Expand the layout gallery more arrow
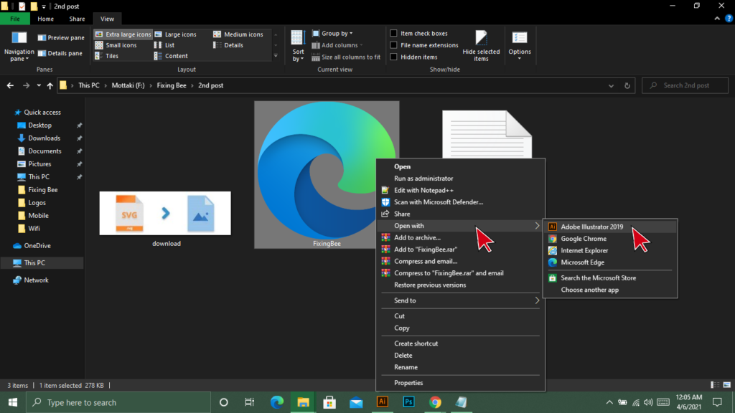Viewport: 735px width, 413px height. tap(276, 56)
